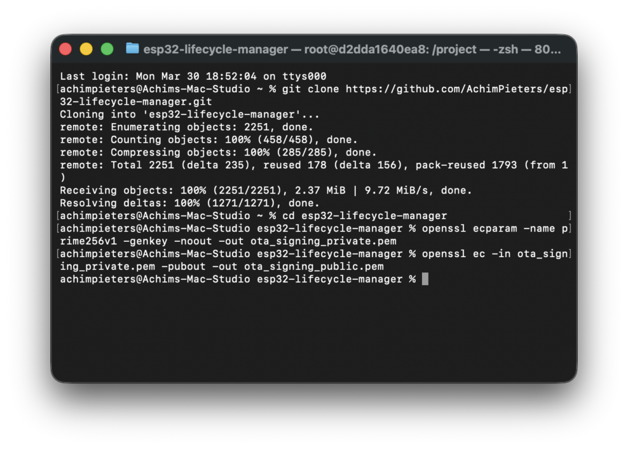Click the folder proxy icon in title bar

tap(132, 49)
